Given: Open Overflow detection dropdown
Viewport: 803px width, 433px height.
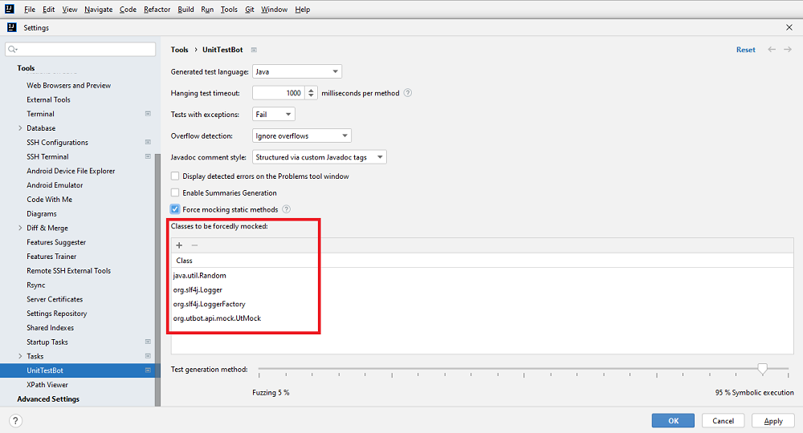Looking at the screenshot, I should point(302,136).
